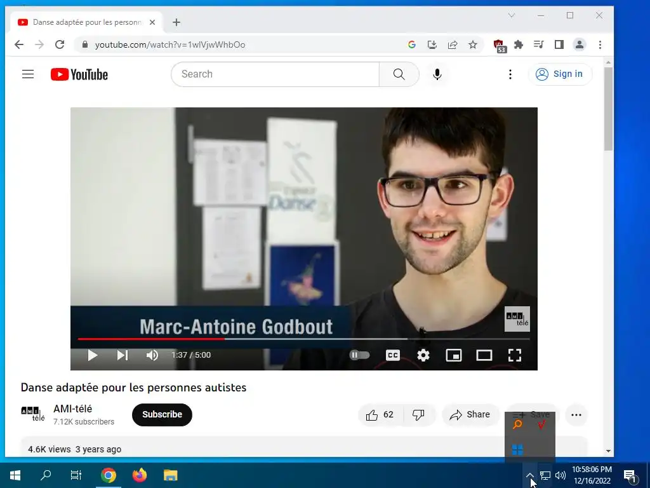Like the video with thumbs up
Viewport: 650px width, 488px height.
[380, 414]
